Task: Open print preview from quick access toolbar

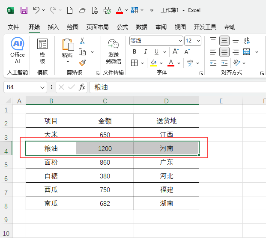Action: [x=95, y=10]
